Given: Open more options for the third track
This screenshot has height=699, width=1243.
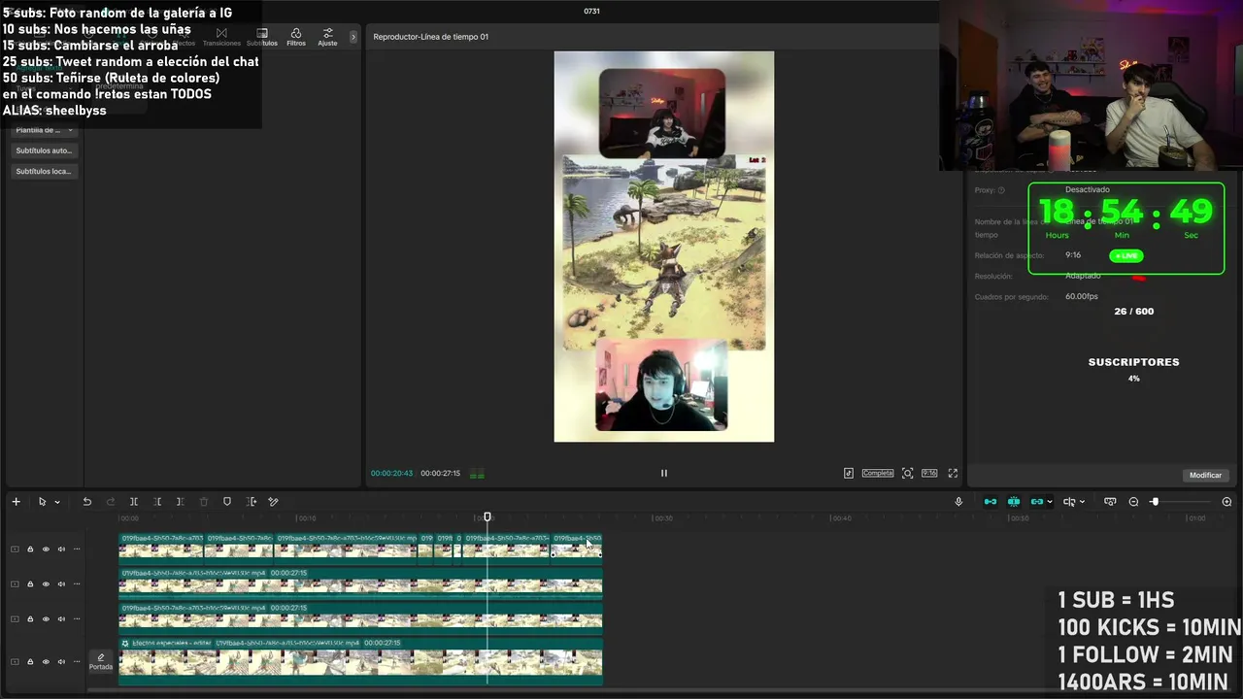Looking at the screenshot, I should pyautogui.click(x=77, y=618).
